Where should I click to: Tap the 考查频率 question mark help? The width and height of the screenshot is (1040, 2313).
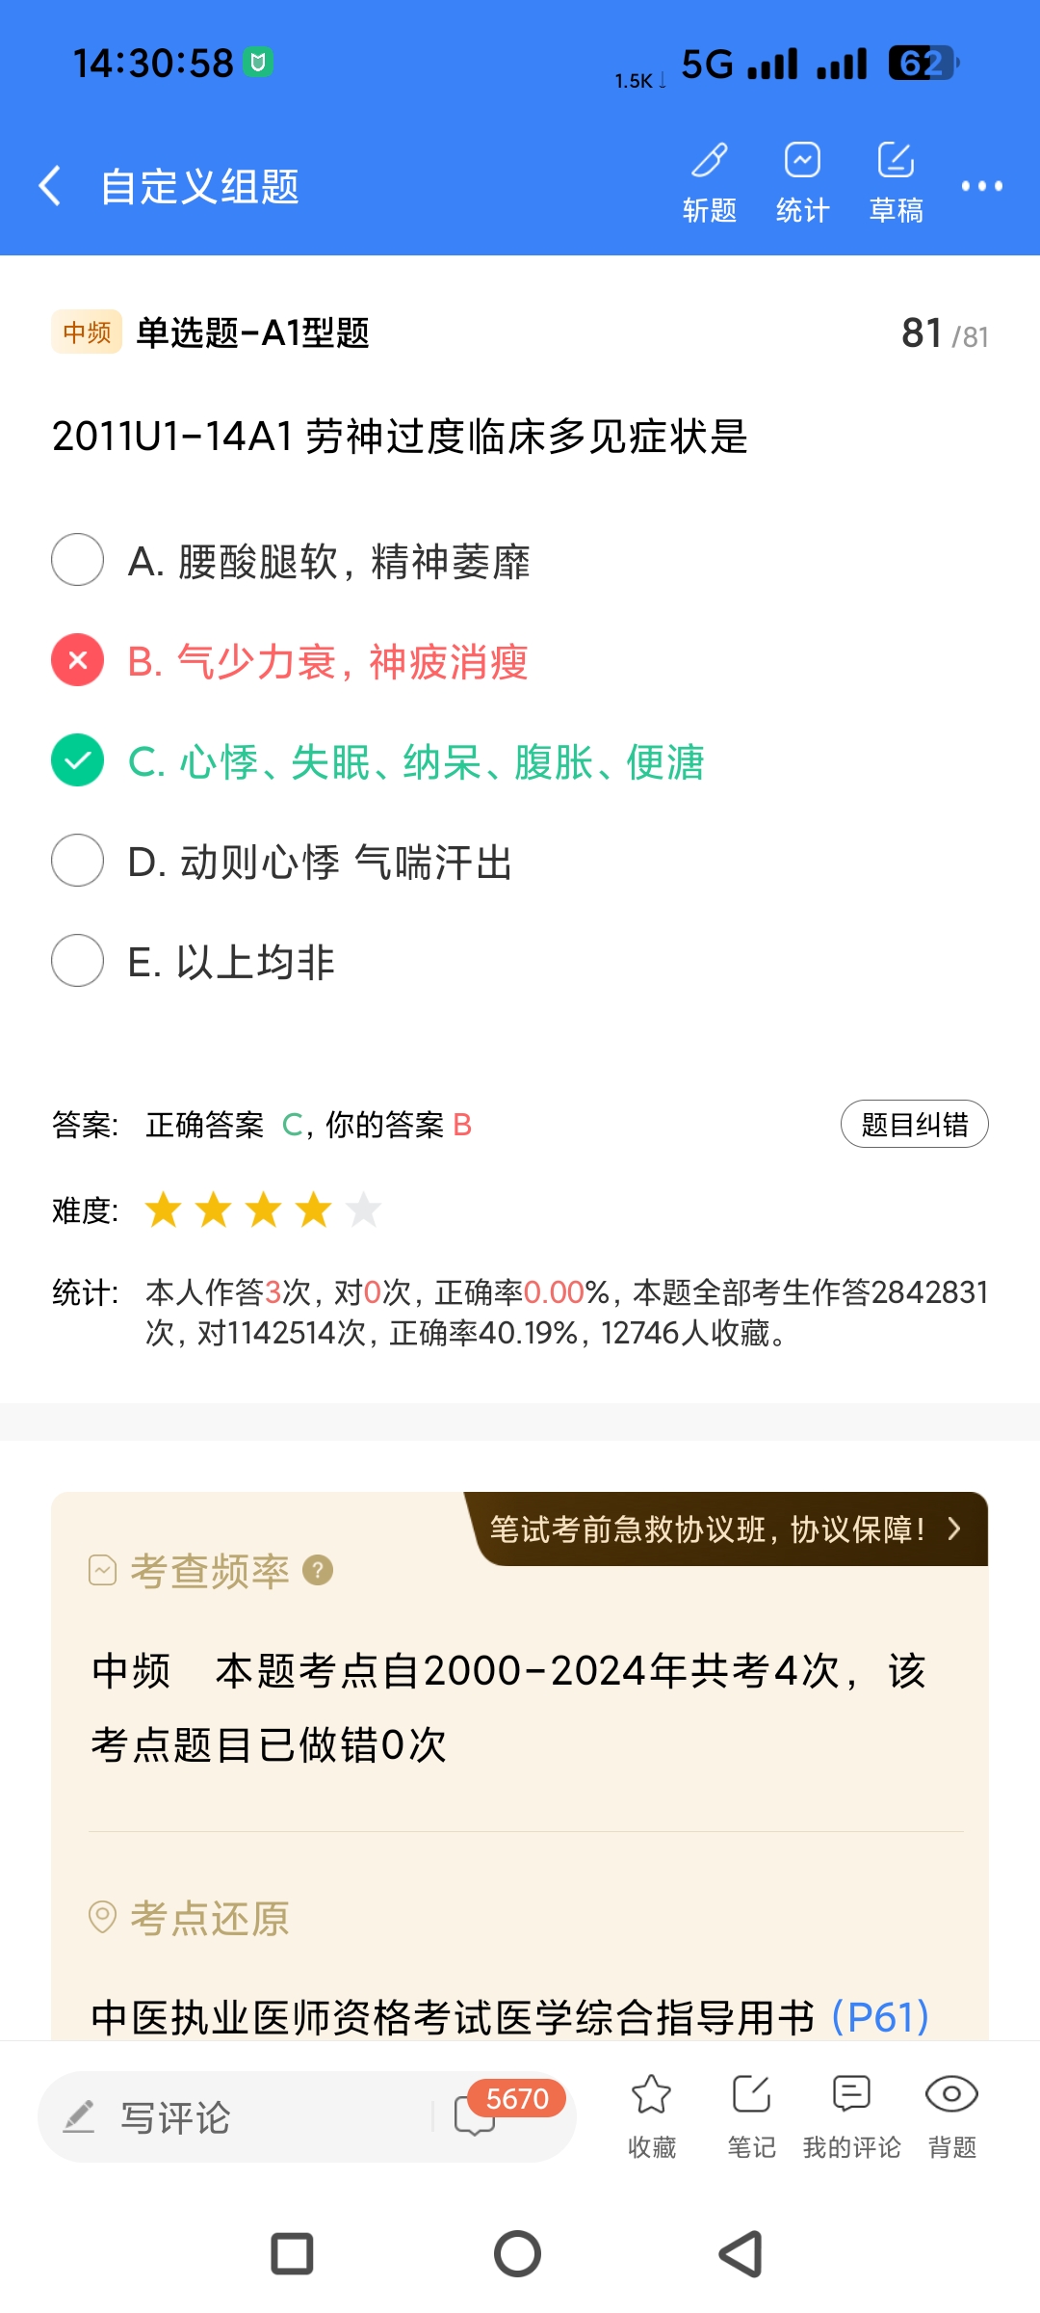point(318,1571)
